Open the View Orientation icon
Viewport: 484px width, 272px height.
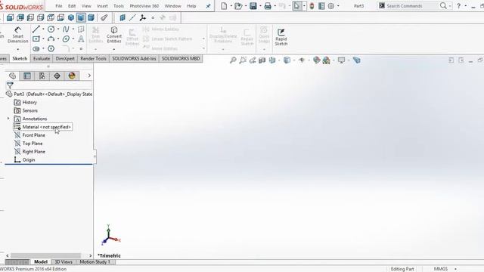click(x=272, y=60)
